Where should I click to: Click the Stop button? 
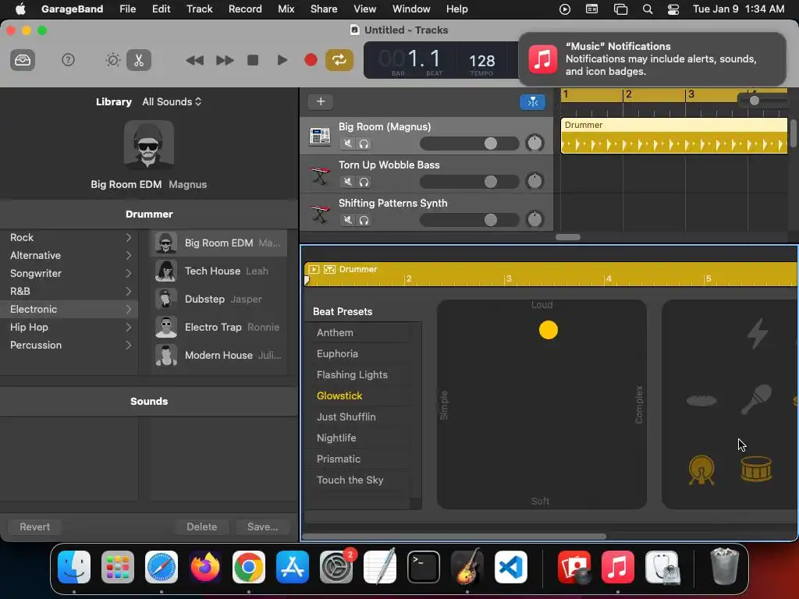[253, 60]
